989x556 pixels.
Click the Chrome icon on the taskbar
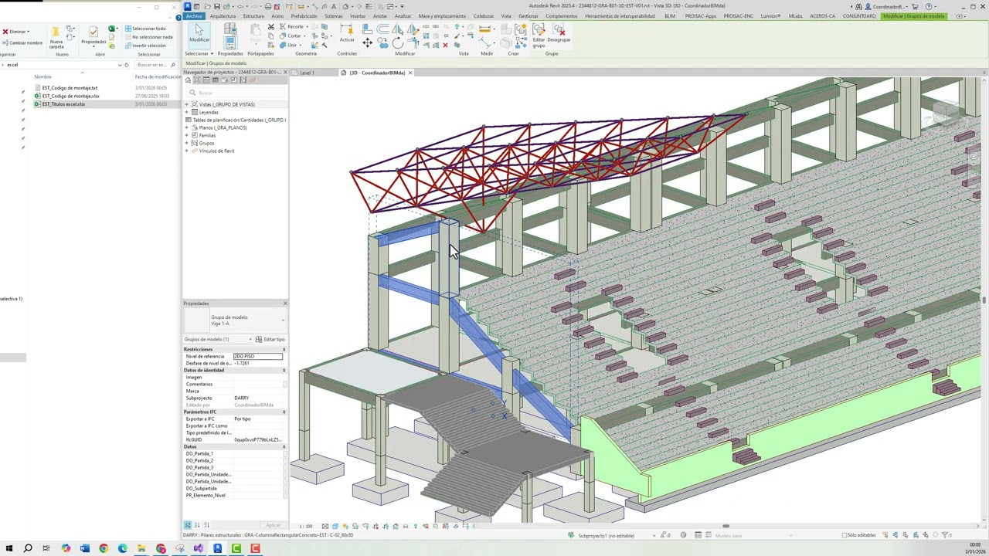[104, 548]
